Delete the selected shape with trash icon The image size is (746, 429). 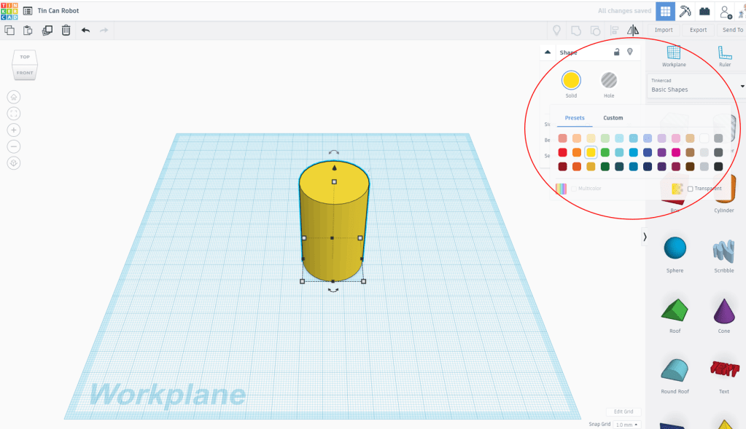66,30
